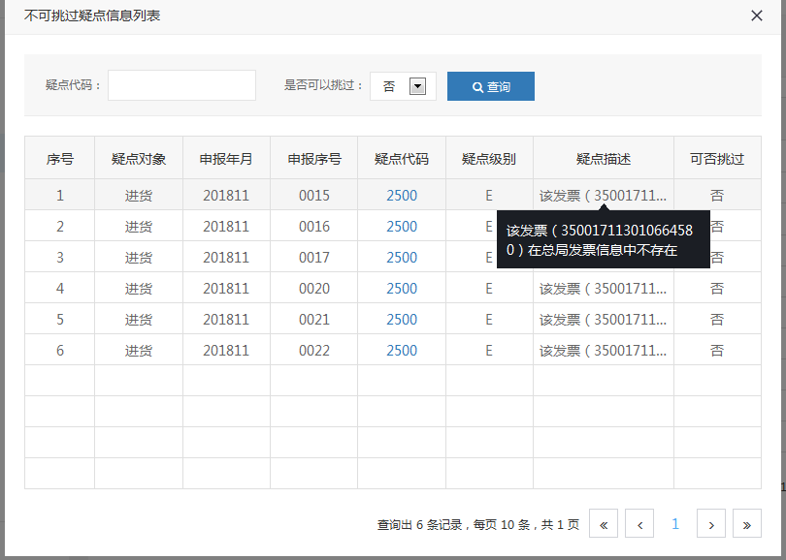
Task: Open 疑点代码 2500 link in row 1
Action: tap(402, 196)
